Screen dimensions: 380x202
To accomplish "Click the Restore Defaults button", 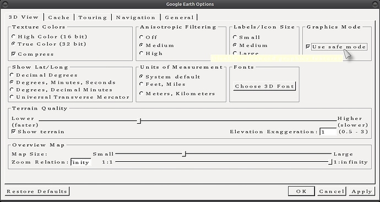I will pos(37,191).
